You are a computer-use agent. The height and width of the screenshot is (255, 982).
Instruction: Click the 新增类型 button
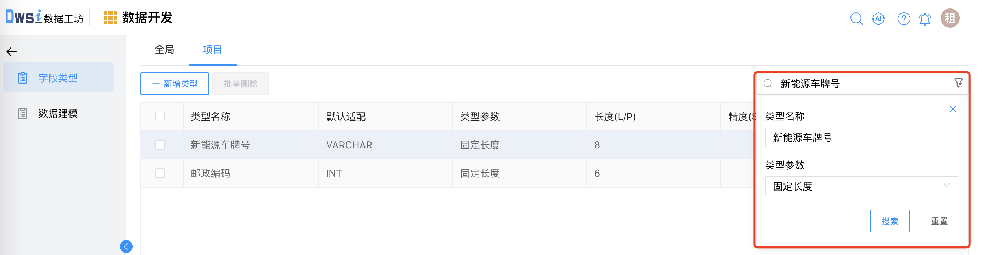point(174,84)
